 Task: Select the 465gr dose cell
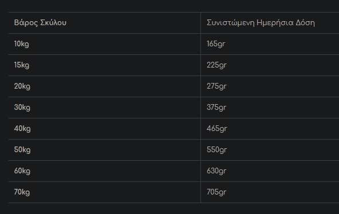click(270, 129)
